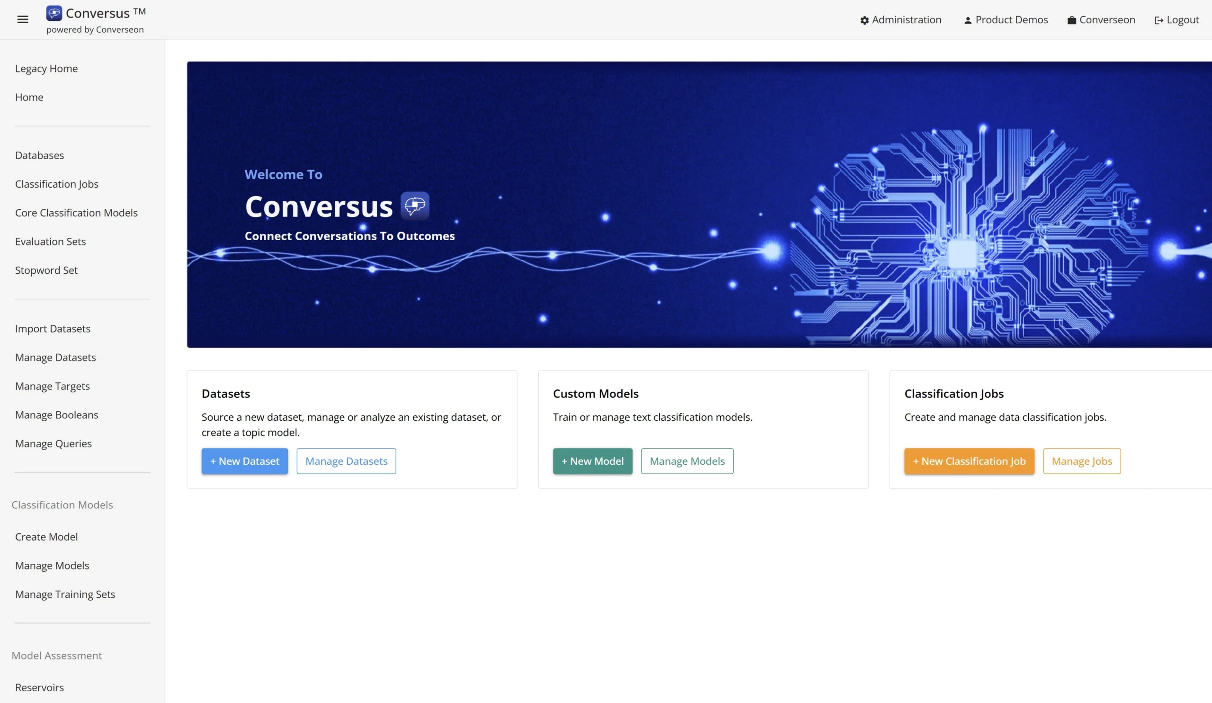Click the Conversus welcome banner image
The width and height of the screenshot is (1212, 703).
(x=699, y=205)
